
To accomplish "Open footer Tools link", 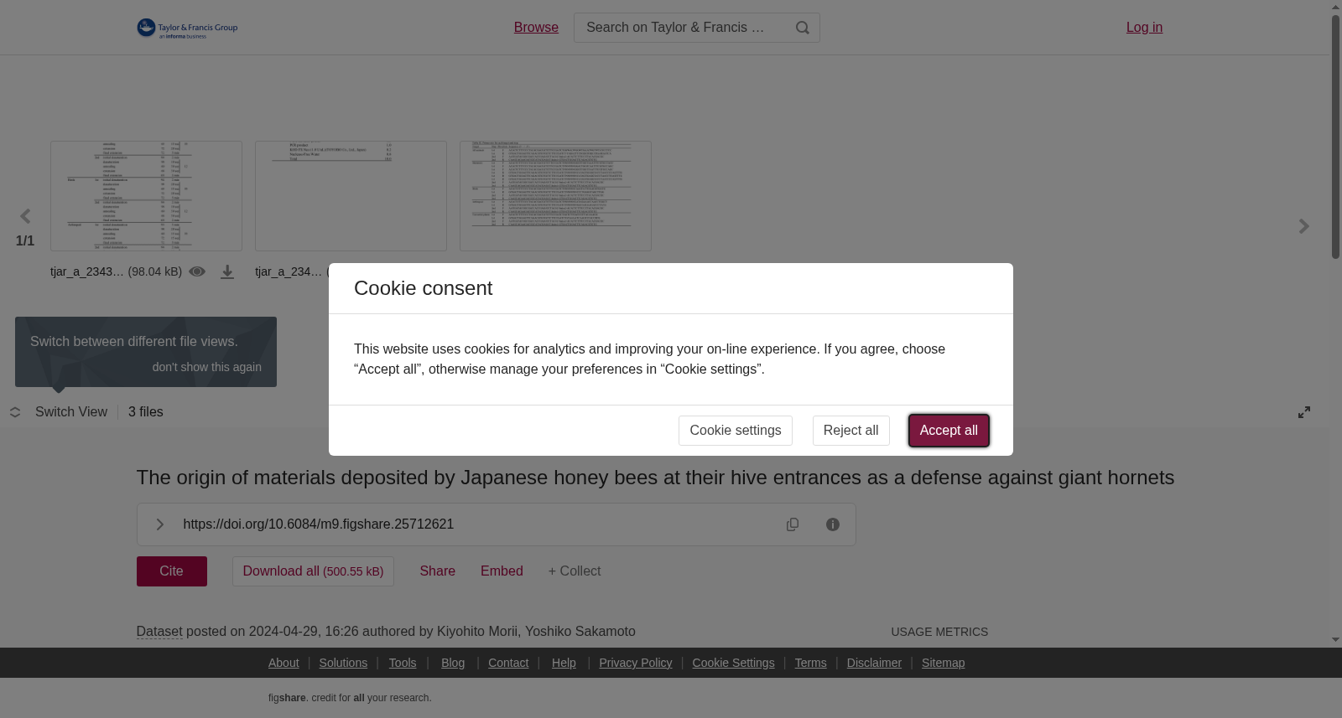I will (403, 663).
